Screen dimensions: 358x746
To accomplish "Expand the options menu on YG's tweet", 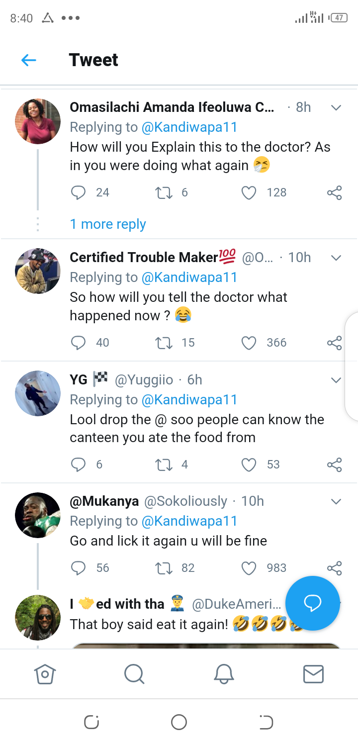I will (336, 380).
